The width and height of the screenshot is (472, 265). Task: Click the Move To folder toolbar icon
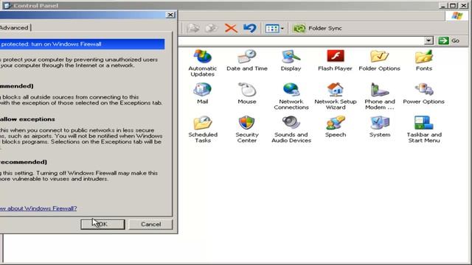(x=192, y=28)
